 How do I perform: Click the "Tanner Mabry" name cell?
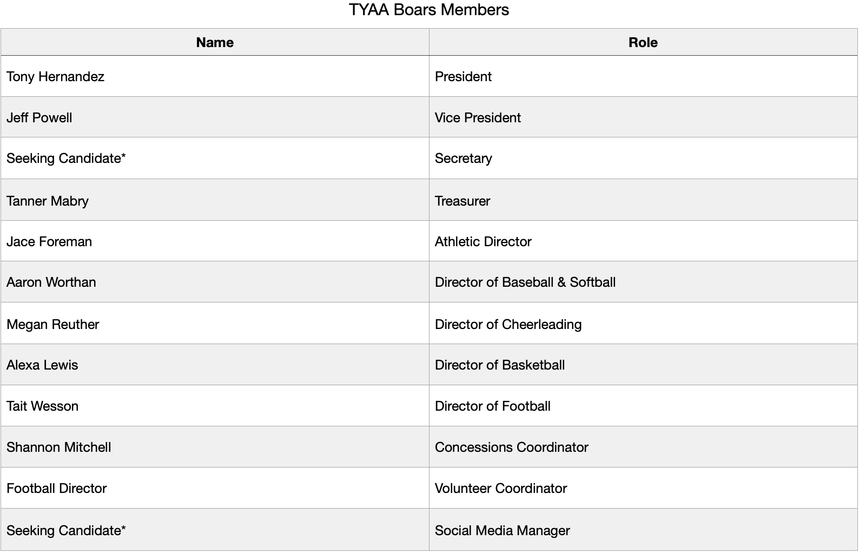[x=48, y=201]
